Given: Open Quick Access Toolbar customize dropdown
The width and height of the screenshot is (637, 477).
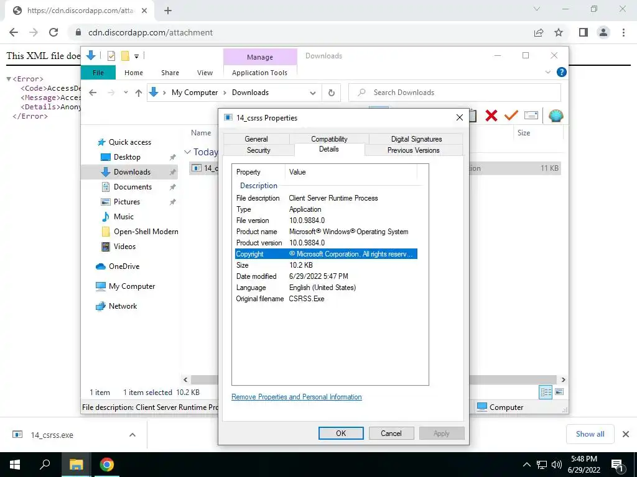Looking at the screenshot, I should (x=136, y=57).
